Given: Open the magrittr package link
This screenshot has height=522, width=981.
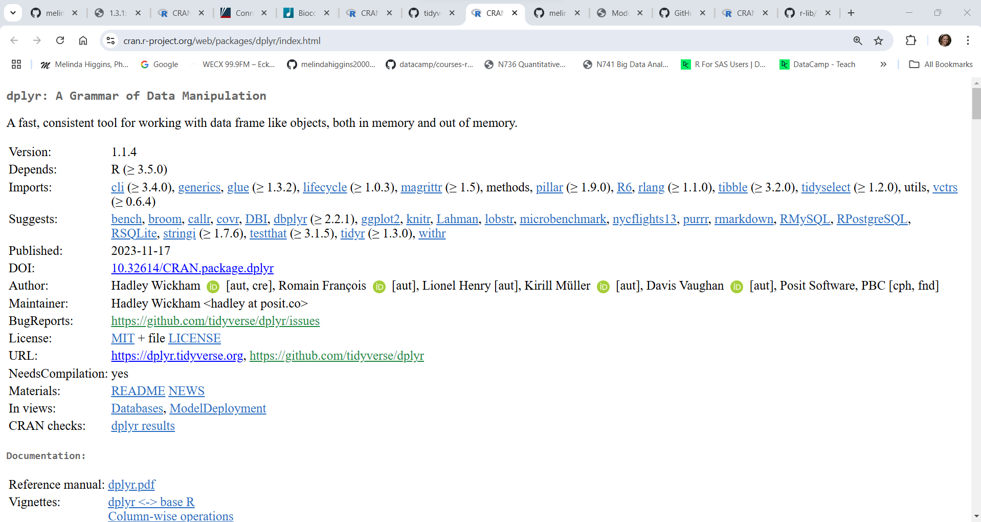Looking at the screenshot, I should pyautogui.click(x=421, y=187).
